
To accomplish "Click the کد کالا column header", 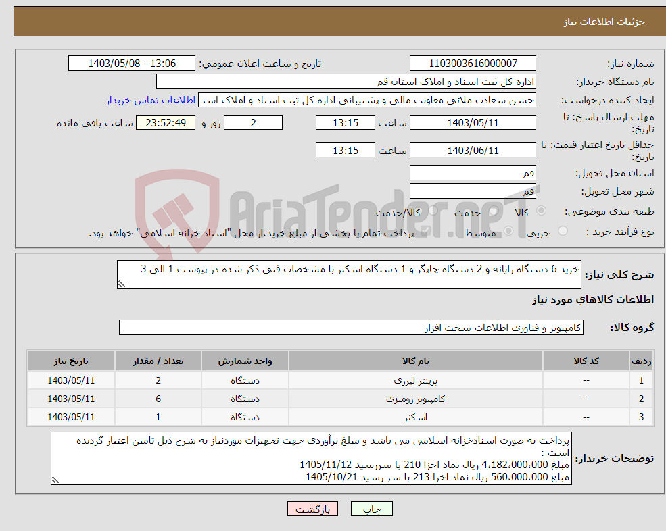I will tap(586, 361).
